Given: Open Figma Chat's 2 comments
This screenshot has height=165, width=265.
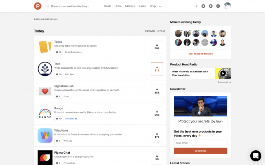Looking at the screenshot, I should tap(58, 163).
